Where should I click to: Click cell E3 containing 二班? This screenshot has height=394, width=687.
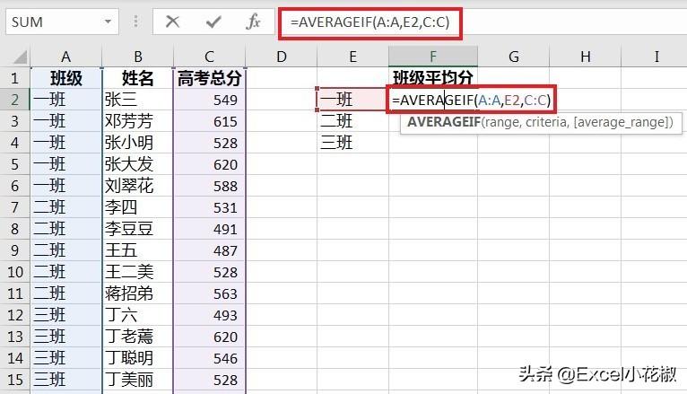tap(352, 121)
